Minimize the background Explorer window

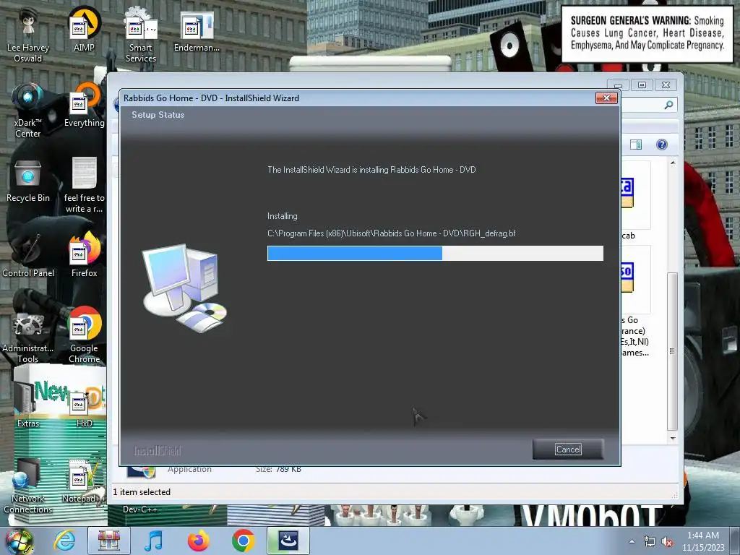click(x=619, y=85)
